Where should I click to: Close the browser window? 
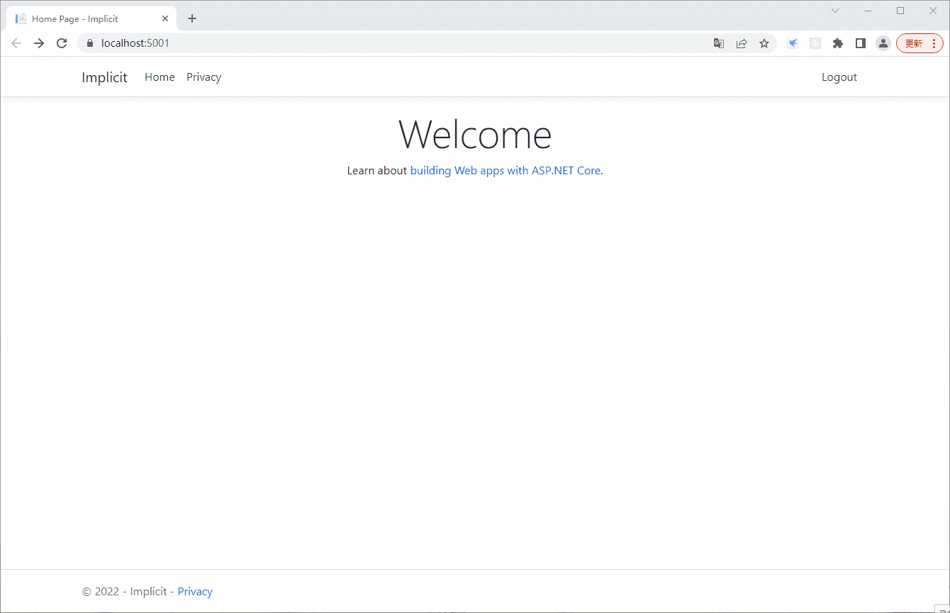coord(933,11)
